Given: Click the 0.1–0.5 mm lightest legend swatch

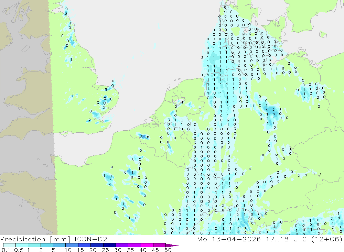Looking at the screenshot, I should pos(9,245).
